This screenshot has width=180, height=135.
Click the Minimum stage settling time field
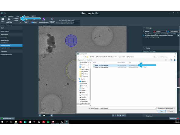click(76, 23)
